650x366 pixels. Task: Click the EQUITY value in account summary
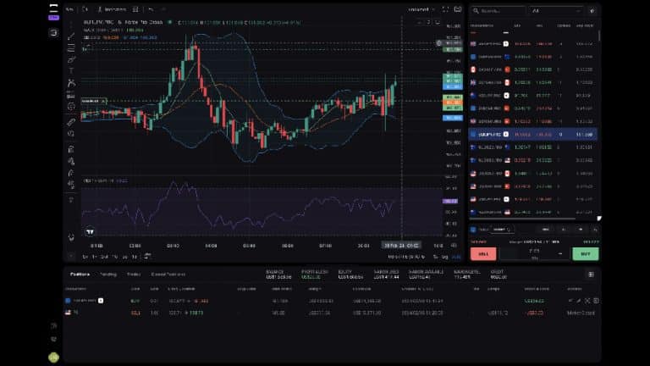tap(350, 277)
